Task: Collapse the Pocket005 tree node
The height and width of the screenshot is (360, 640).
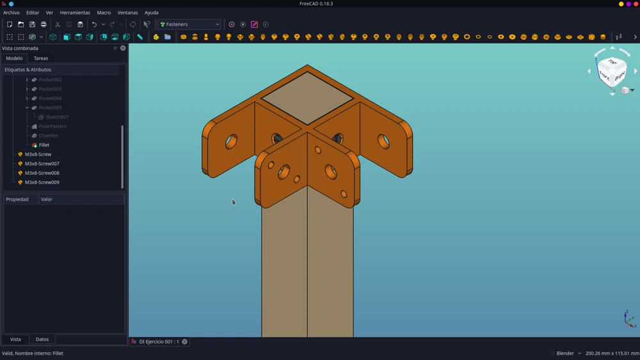Action: click(27, 107)
